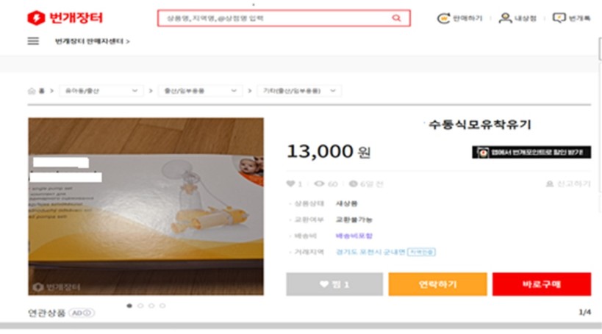Click the home icon in breadcrumb
The image size is (602, 334).
pyautogui.click(x=32, y=91)
